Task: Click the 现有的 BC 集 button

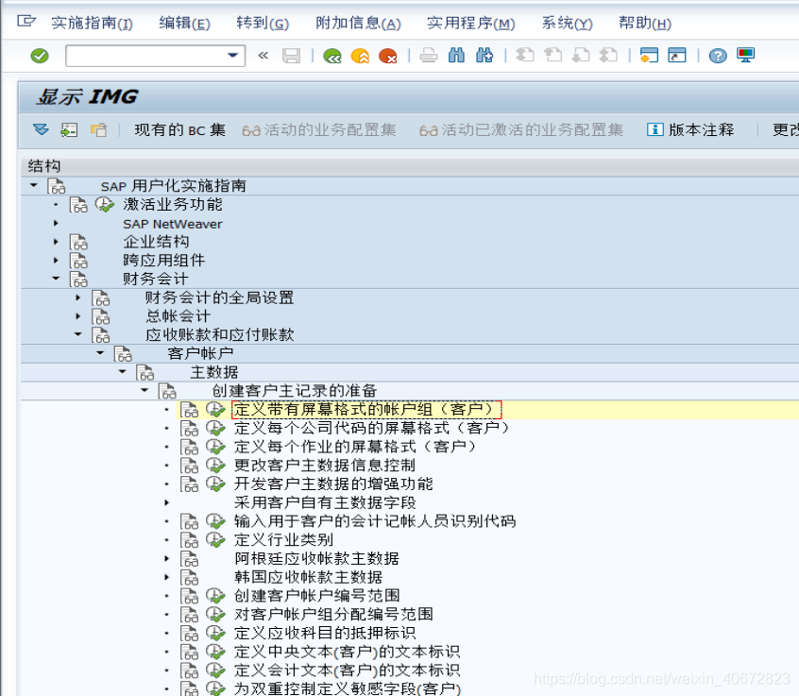Action: click(179, 130)
